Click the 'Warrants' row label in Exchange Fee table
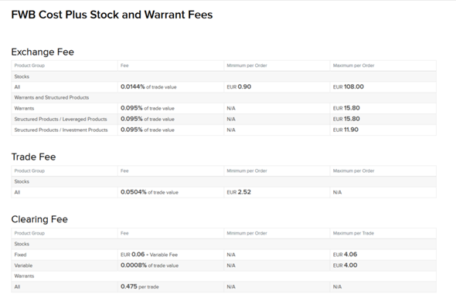This screenshot has height=304, width=456. click(x=24, y=108)
